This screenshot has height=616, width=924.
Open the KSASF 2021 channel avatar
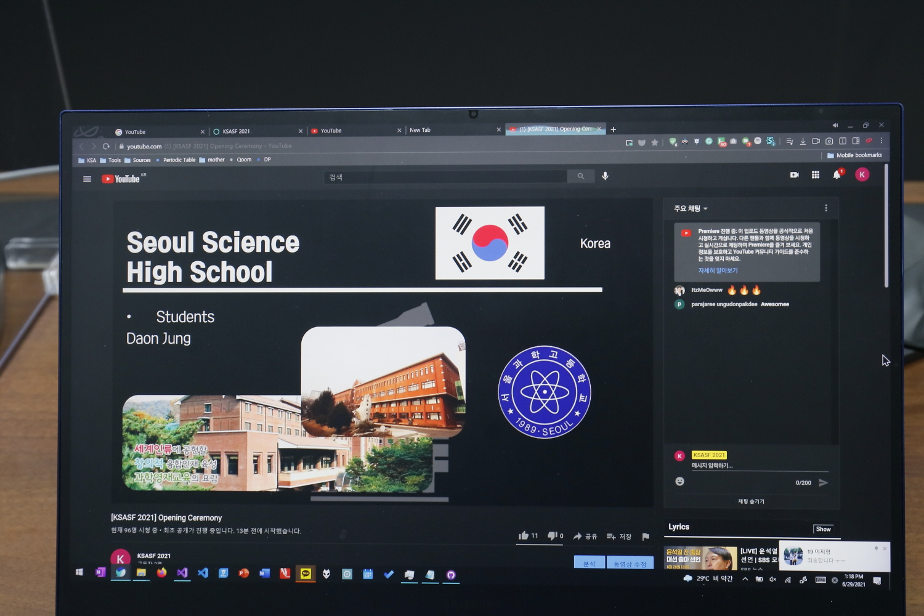click(x=120, y=557)
